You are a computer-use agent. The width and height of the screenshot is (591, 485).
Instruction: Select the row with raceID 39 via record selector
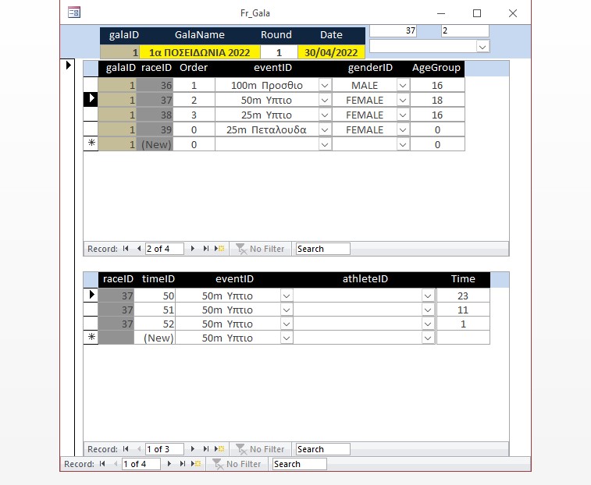point(91,129)
